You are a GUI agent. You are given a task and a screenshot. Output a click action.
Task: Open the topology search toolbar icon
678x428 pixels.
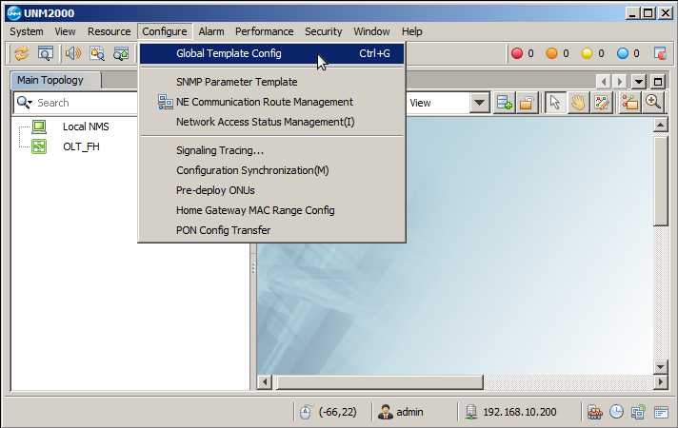tap(46, 53)
